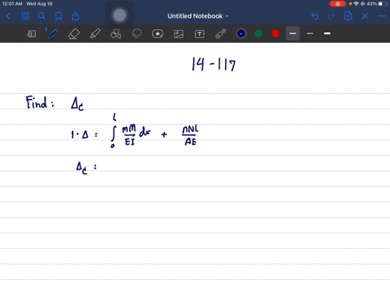Close the editing toolbar with X

[365, 16]
